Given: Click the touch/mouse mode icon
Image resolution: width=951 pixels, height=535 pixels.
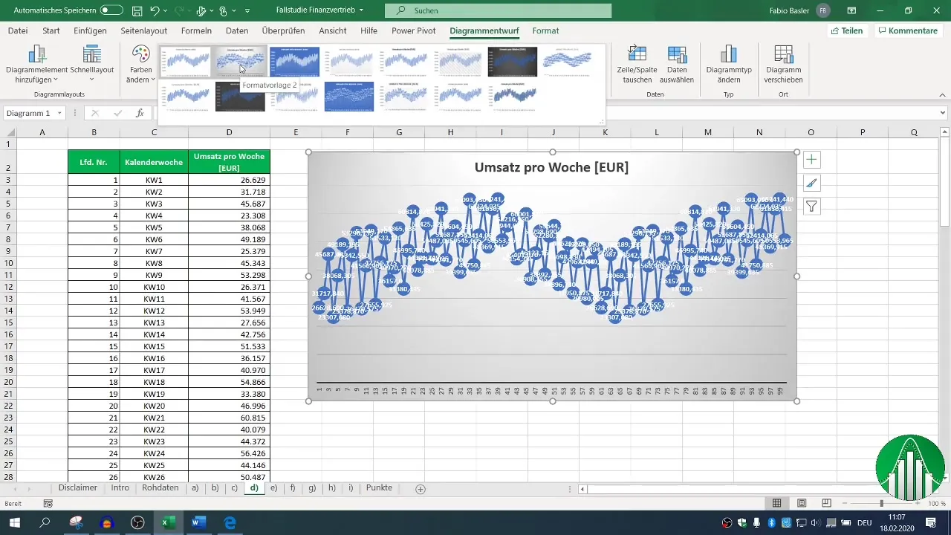Looking at the screenshot, I should [222, 11].
